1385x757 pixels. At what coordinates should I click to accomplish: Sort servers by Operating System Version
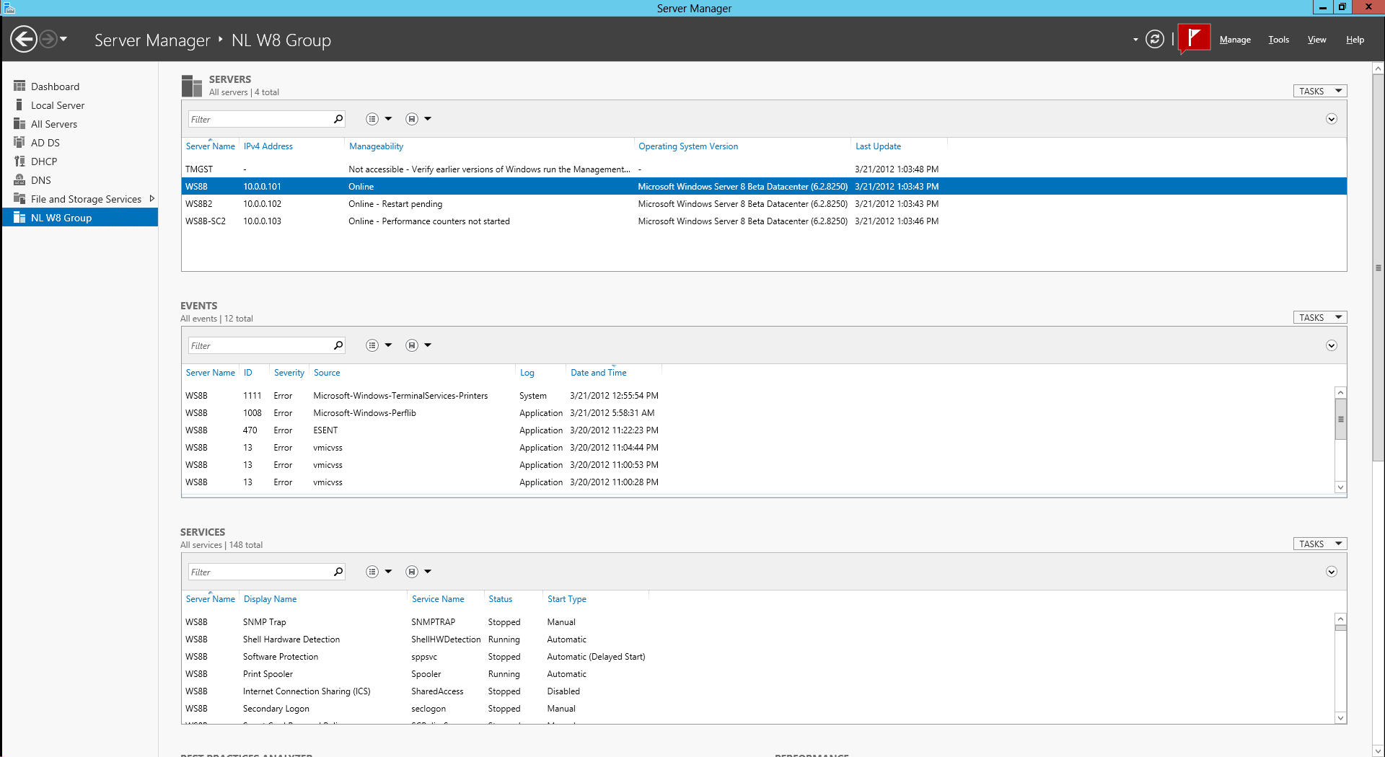[688, 146]
